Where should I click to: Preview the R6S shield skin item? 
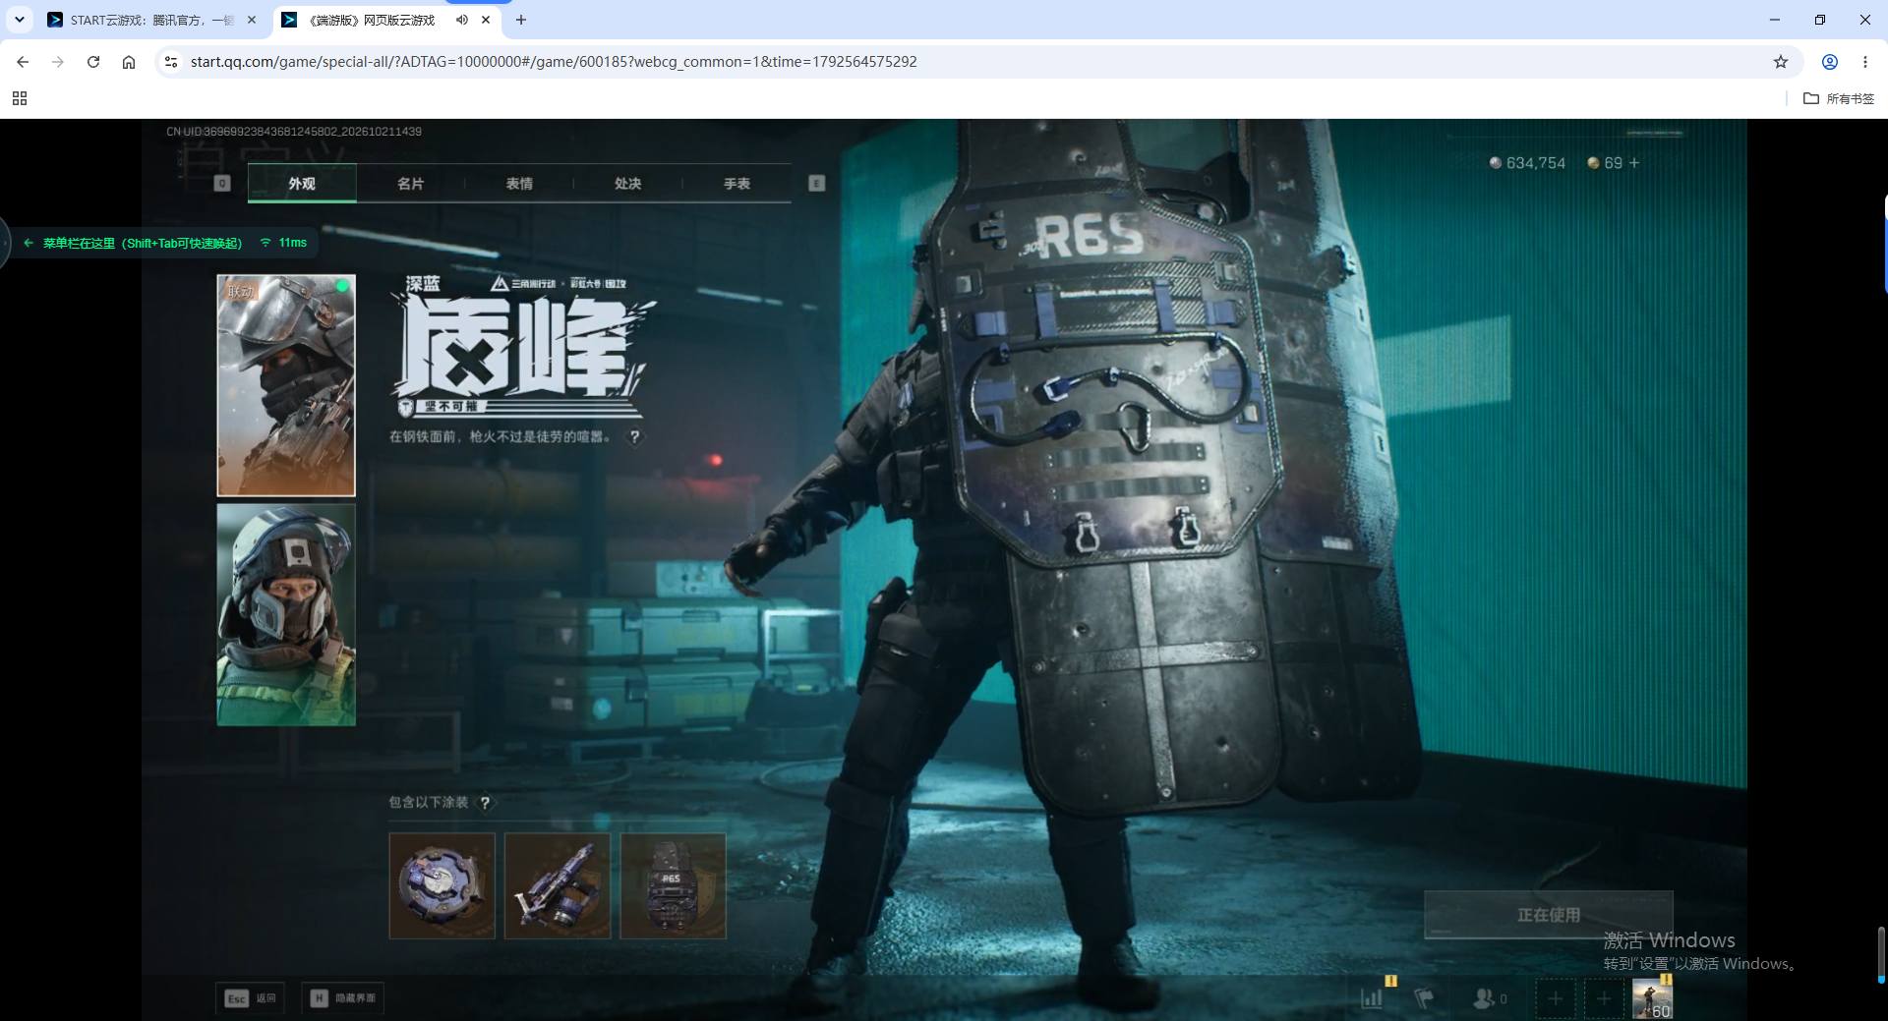[x=673, y=885]
